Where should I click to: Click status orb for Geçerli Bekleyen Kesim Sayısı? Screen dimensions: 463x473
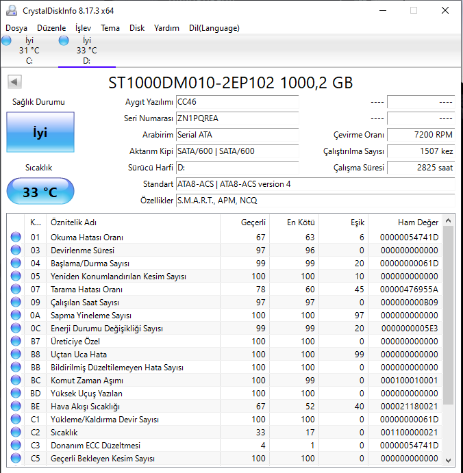point(16,458)
